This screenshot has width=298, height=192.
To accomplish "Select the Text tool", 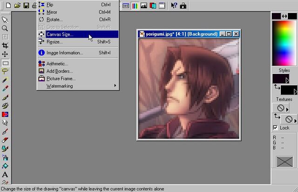I will [5, 174].
